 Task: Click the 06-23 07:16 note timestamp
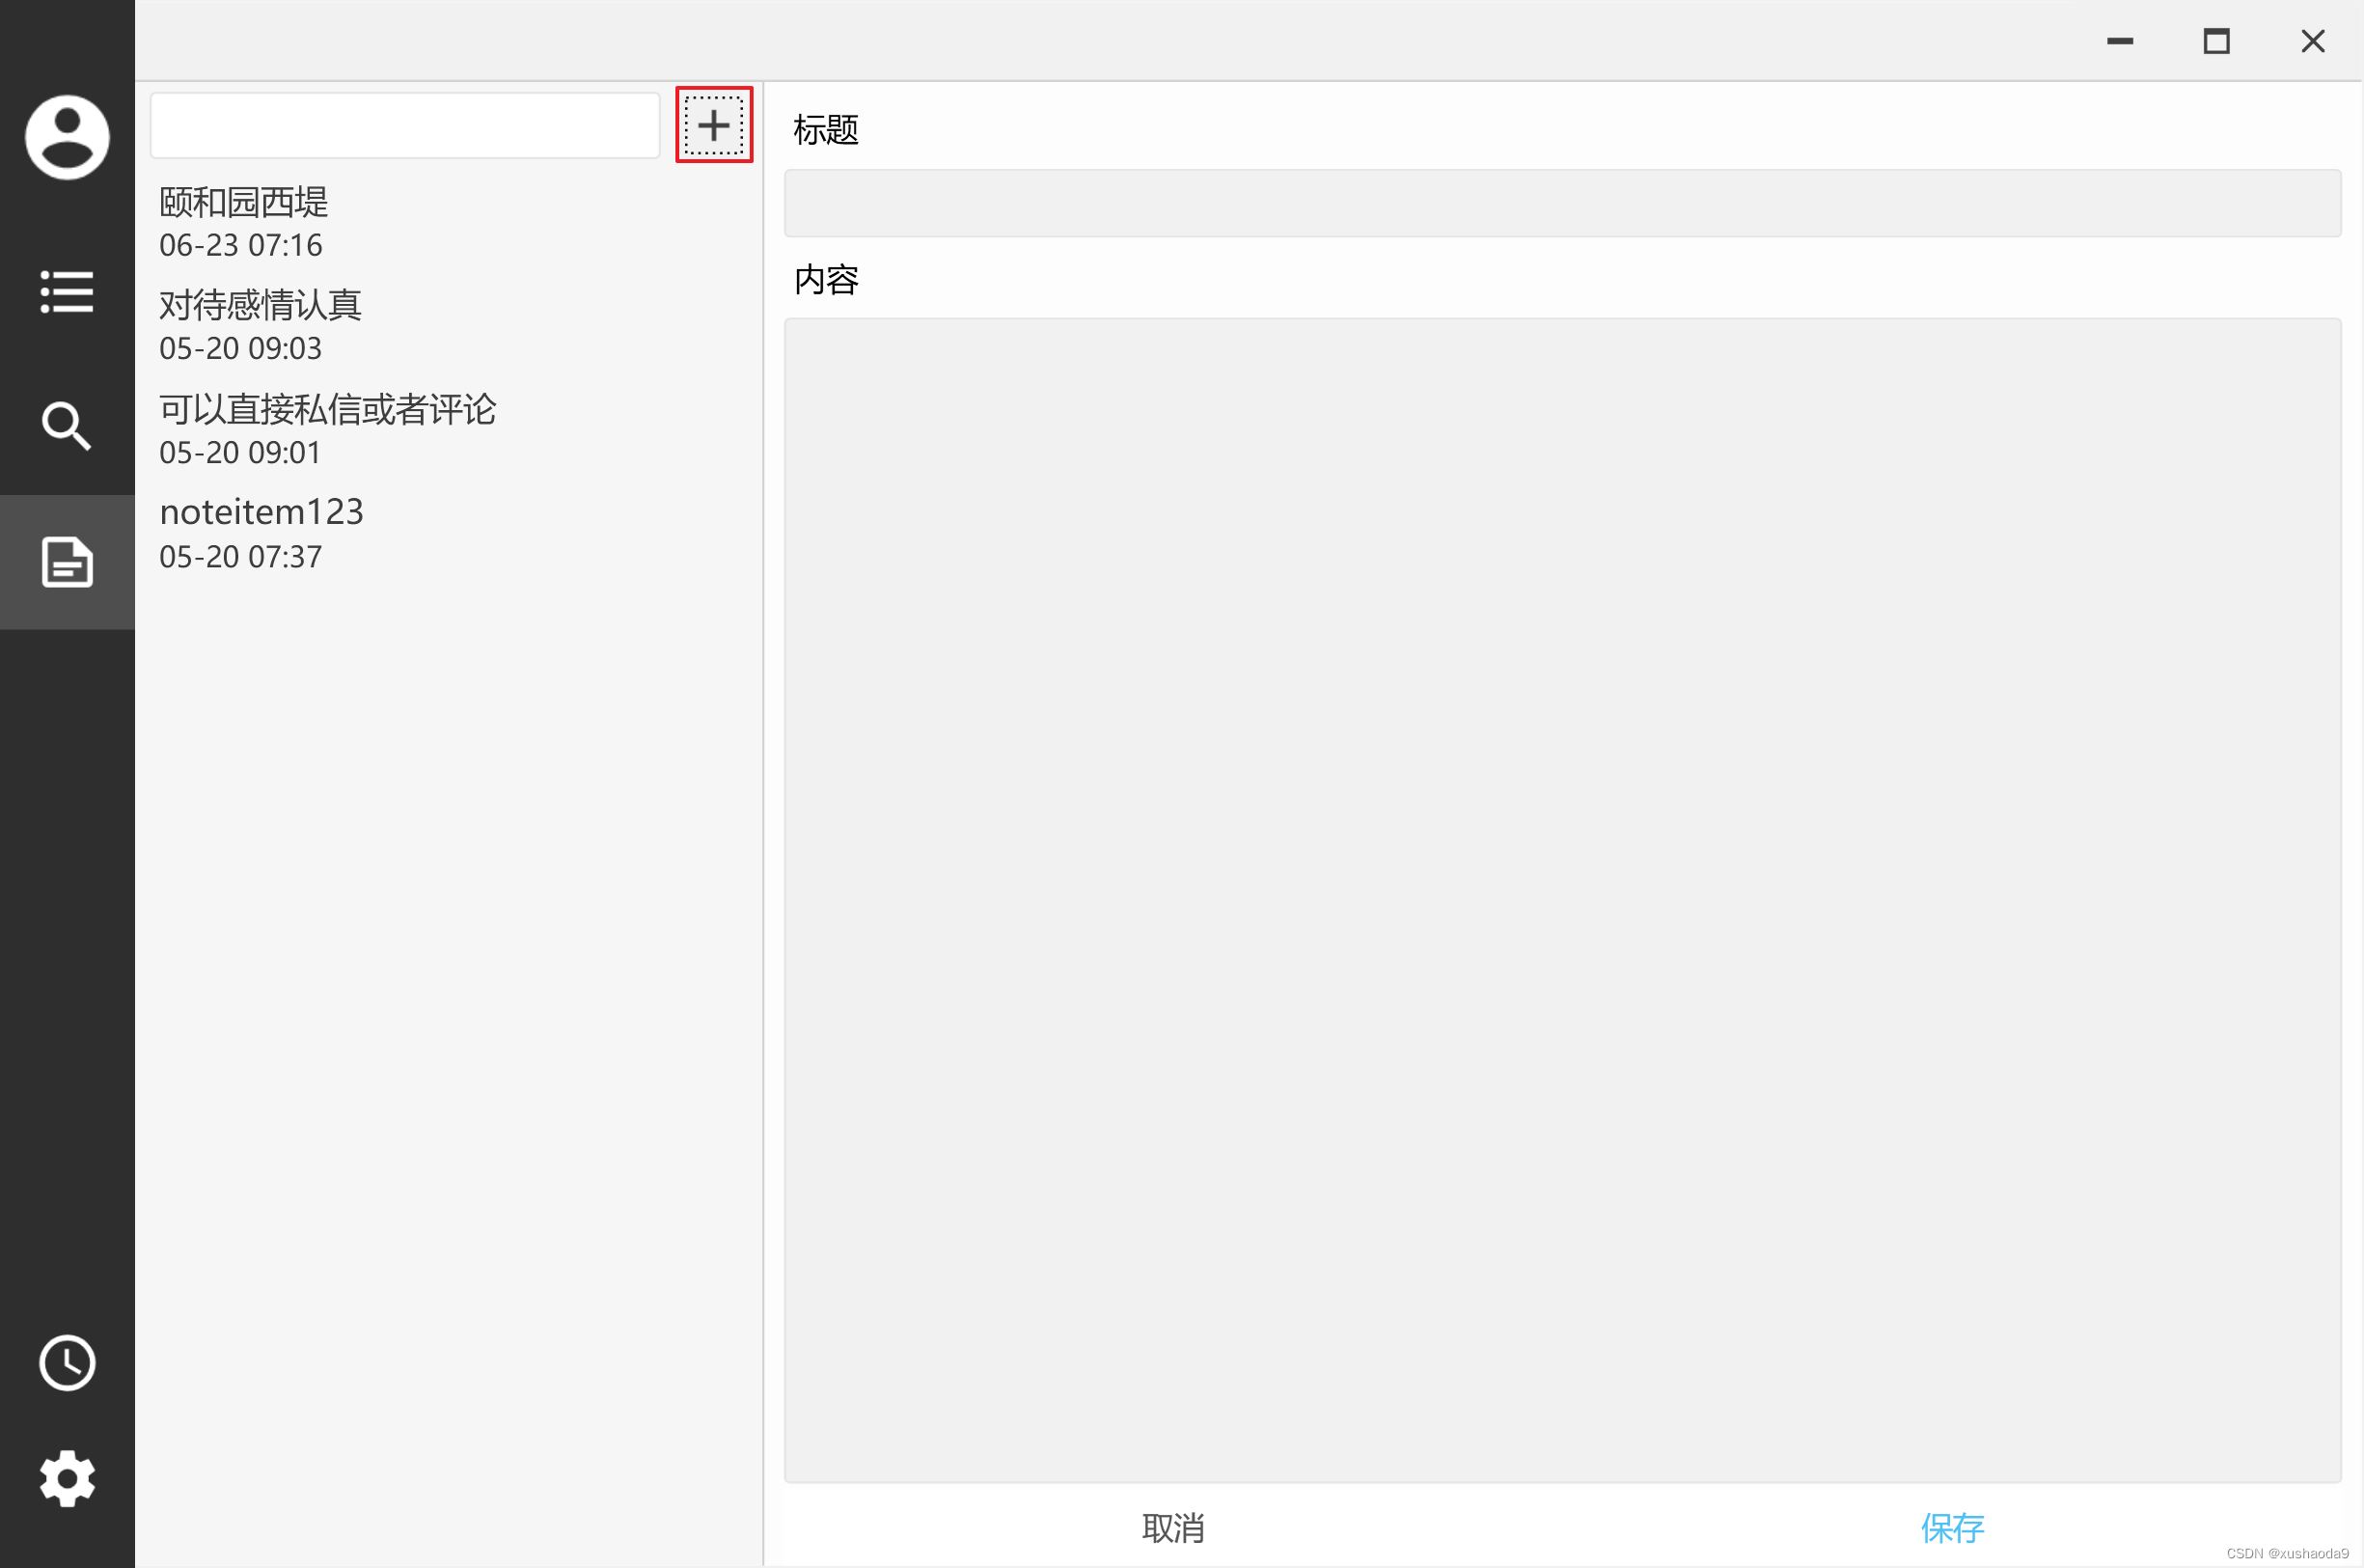tap(241, 245)
